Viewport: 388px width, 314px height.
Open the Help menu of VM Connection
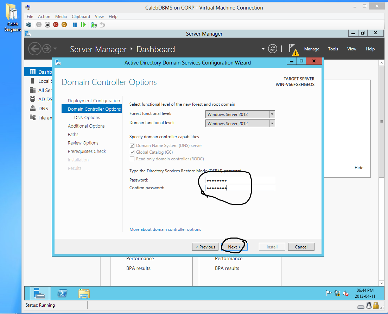coord(113,16)
